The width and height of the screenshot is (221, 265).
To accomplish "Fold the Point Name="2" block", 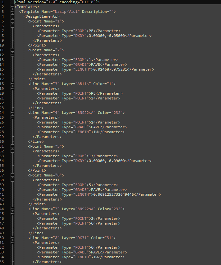I will click(x=12, y=50).
